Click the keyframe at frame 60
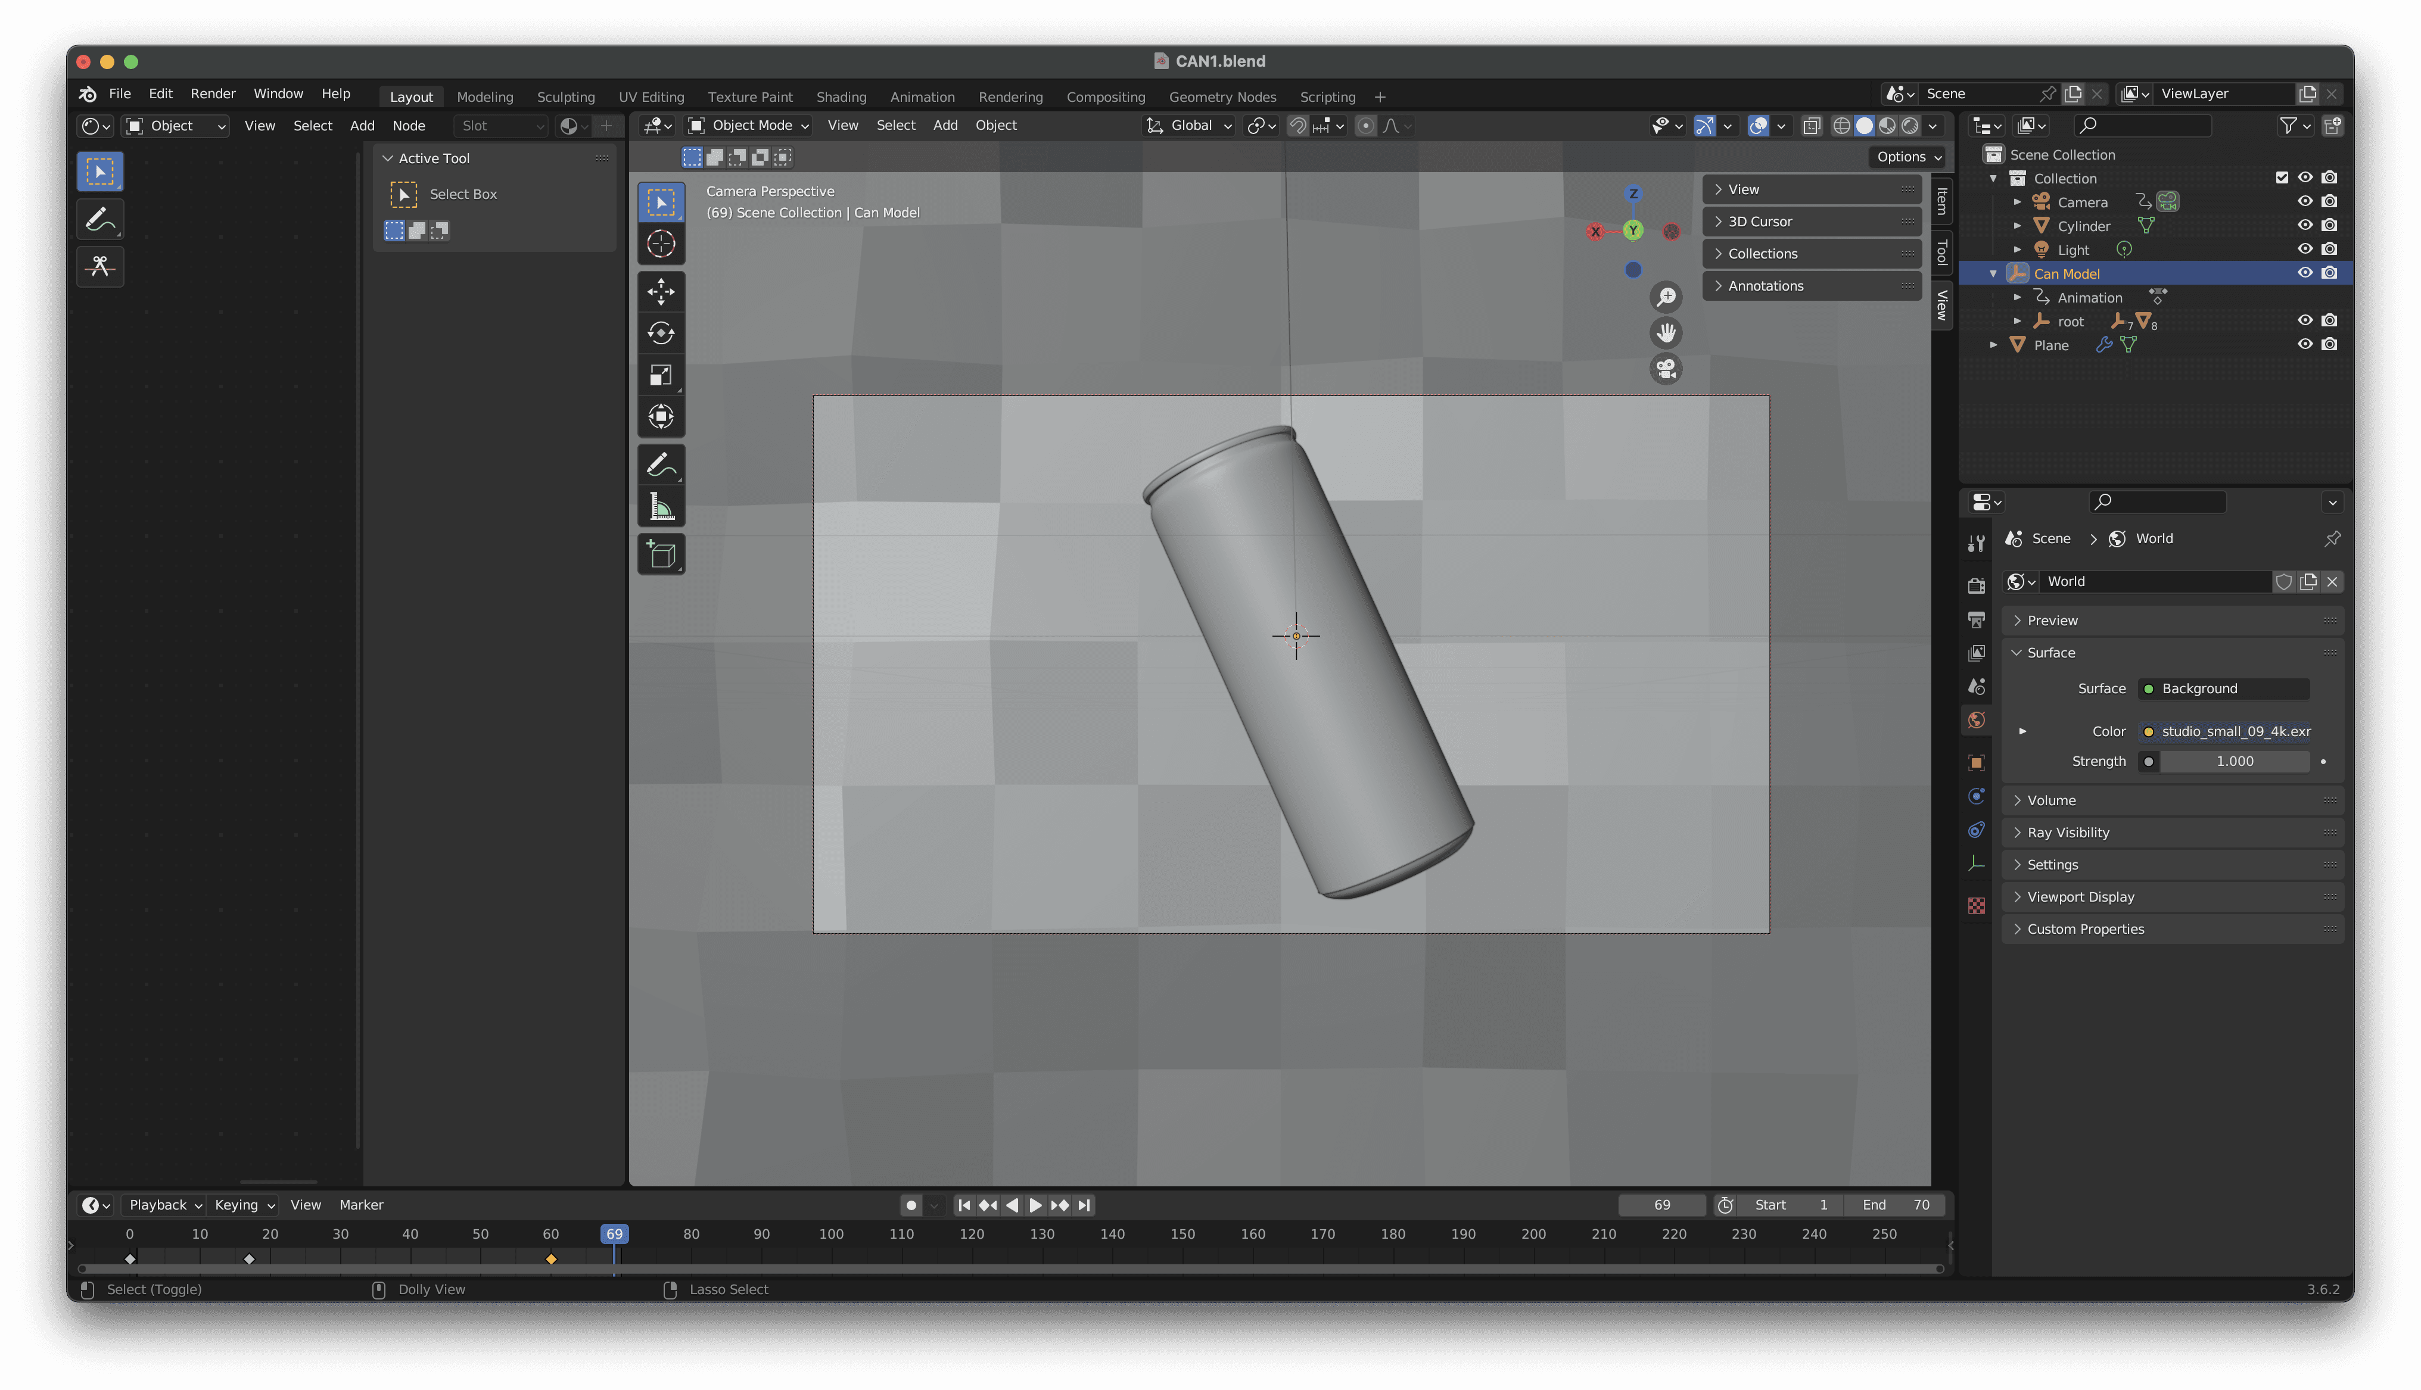 pos(551,1259)
